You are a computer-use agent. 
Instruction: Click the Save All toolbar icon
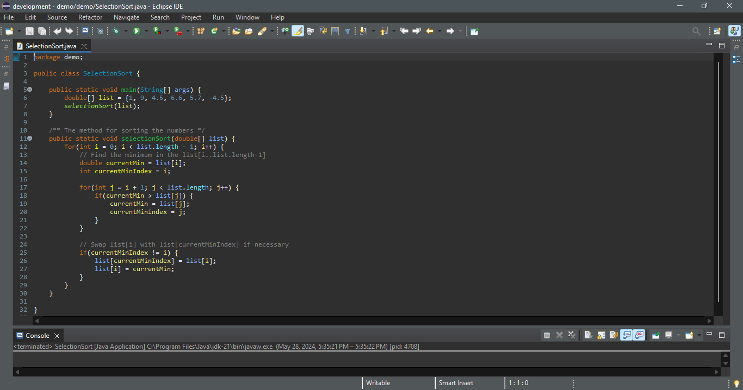tap(42, 32)
